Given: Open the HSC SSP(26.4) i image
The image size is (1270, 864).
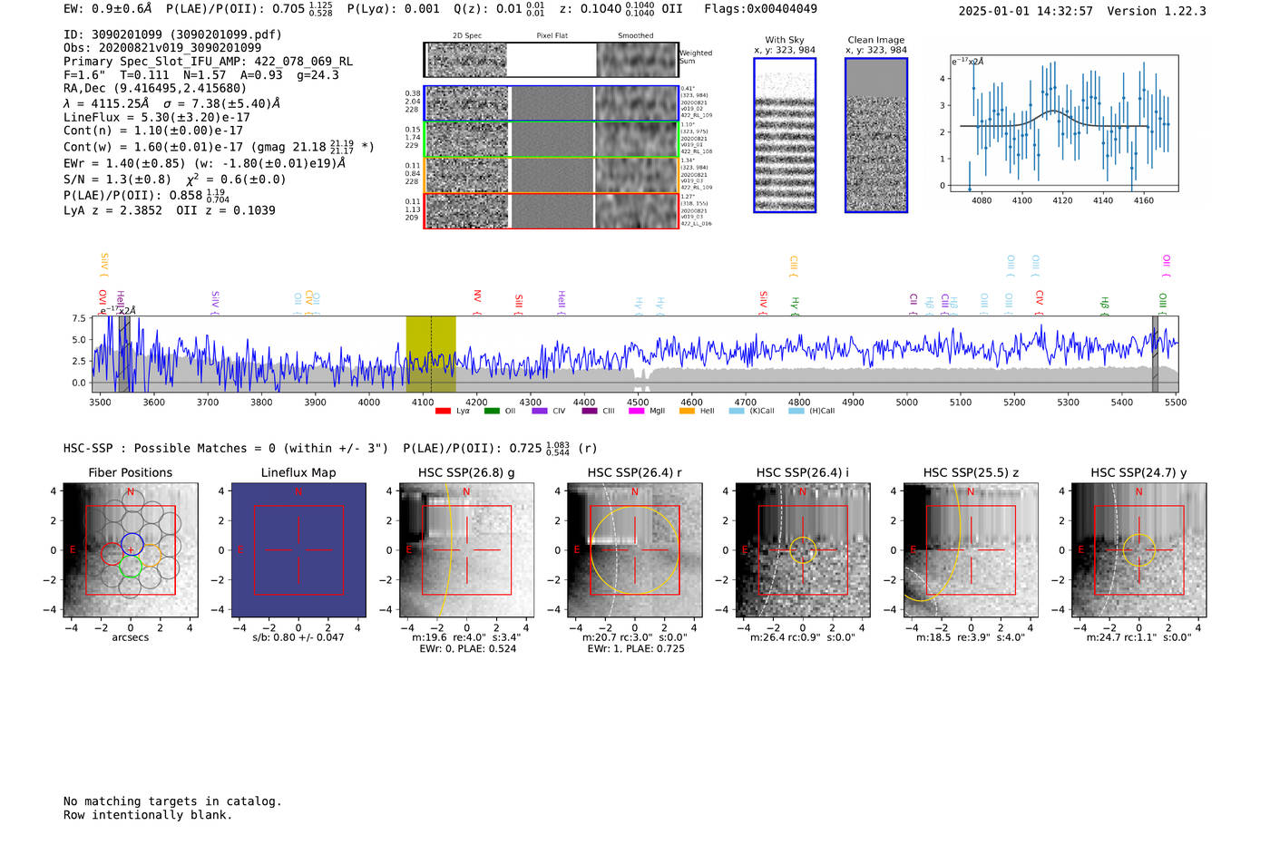Looking at the screenshot, I should [803, 550].
